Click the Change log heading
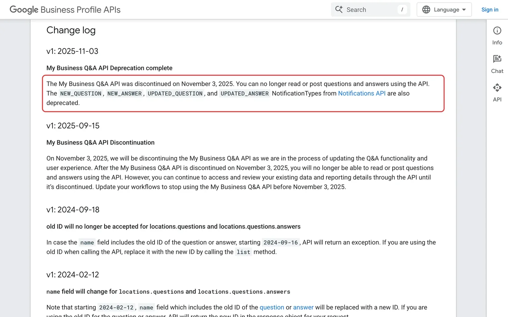Image resolution: width=508 pixels, height=317 pixels. [71, 30]
